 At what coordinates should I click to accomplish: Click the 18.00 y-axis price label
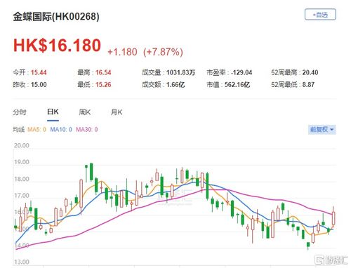point(22,179)
